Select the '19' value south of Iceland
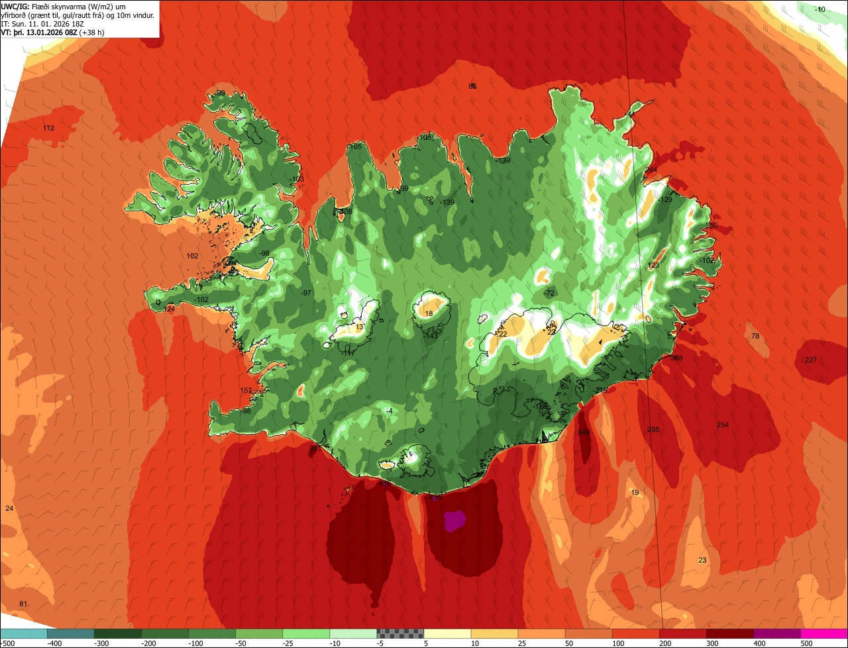Image resolution: width=848 pixels, height=648 pixels. click(635, 492)
